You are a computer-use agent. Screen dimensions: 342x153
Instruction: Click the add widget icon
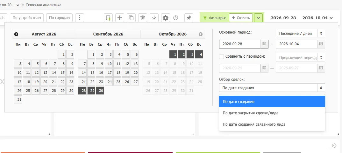point(108,18)
